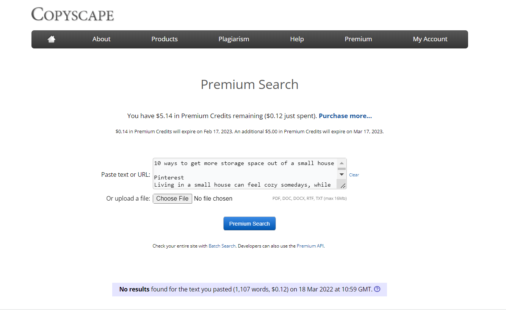
Task: Open the About menu
Action: (x=101, y=39)
